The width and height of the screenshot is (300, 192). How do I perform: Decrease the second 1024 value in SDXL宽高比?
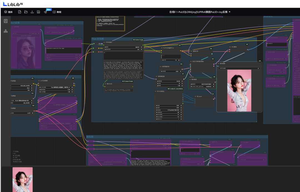point(156,108)
